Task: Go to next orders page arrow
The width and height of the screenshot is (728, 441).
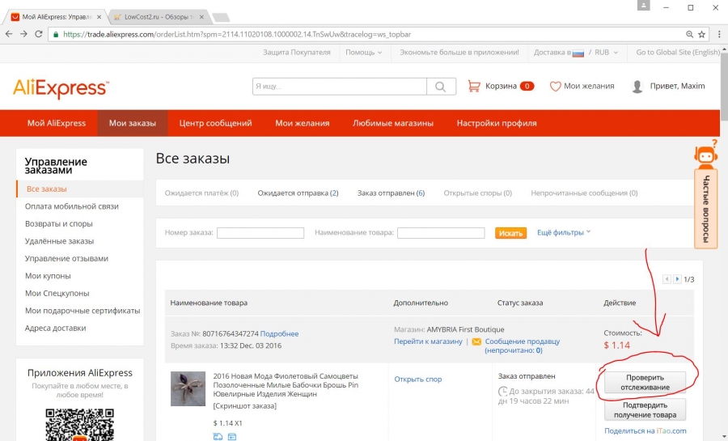Action: [676, 279]
